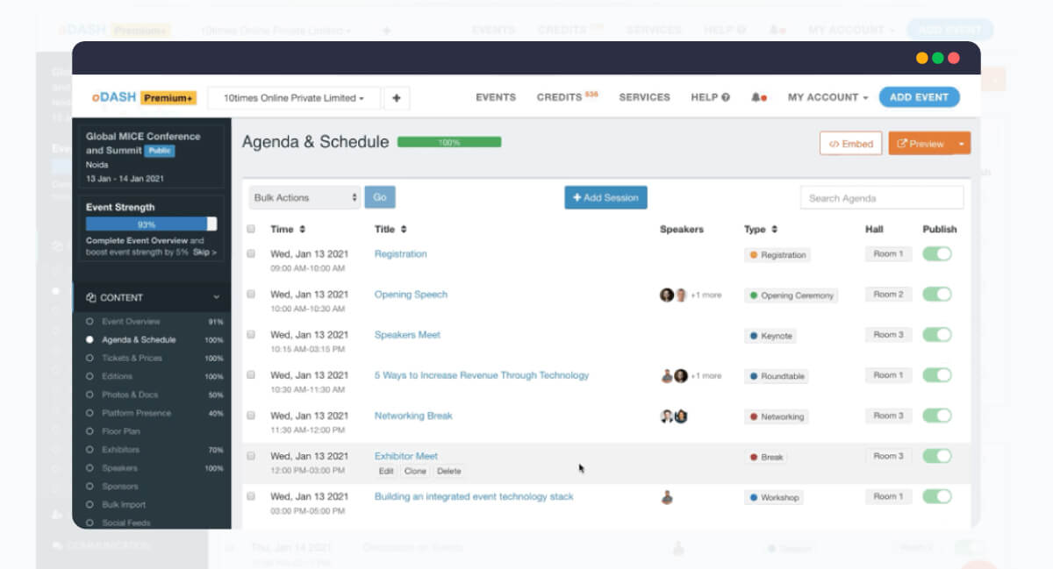The image size is (1053, 569).
Task: Open the 10times Online Private Limited dropdown
Action: 294,98
